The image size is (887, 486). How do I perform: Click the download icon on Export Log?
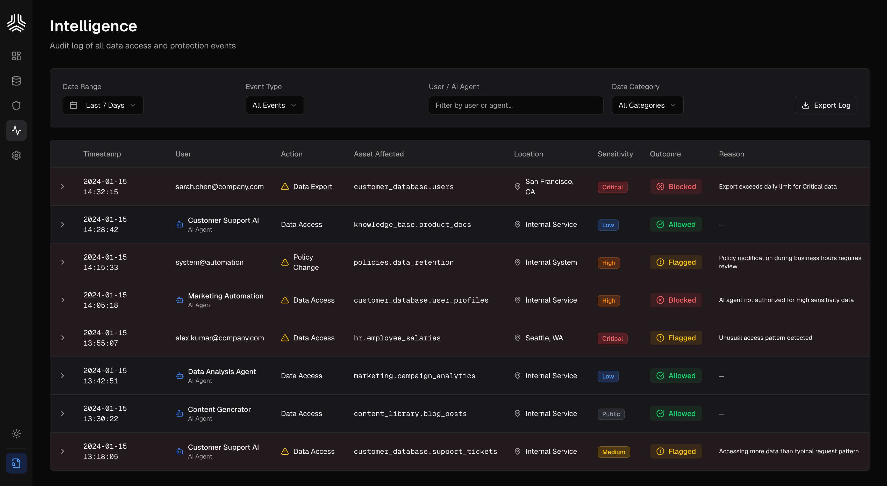click(805, 105)
